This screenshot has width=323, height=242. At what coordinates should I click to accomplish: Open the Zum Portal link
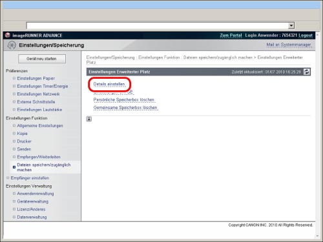[231, 35]
